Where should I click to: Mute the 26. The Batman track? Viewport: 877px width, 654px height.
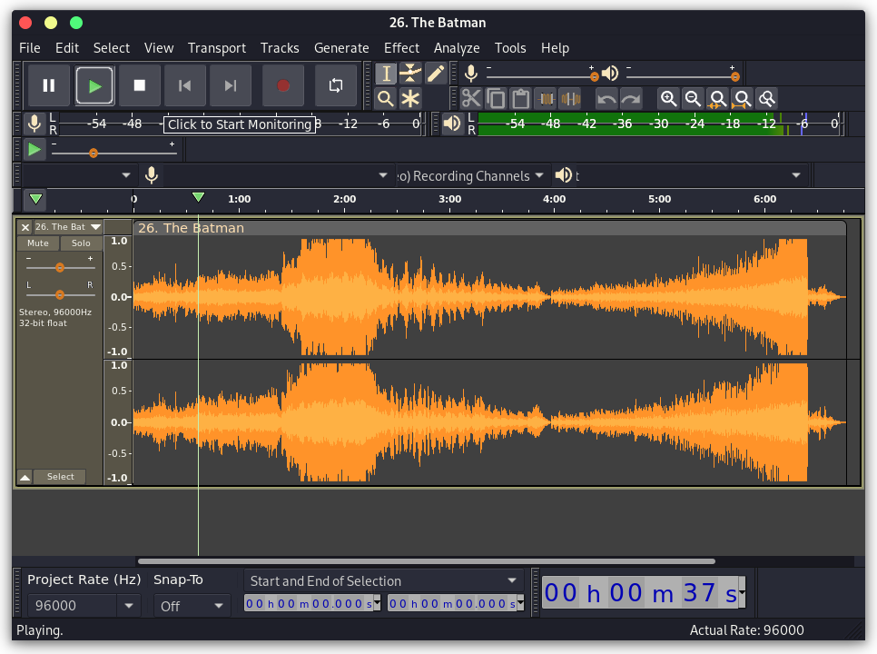point(39,243)
